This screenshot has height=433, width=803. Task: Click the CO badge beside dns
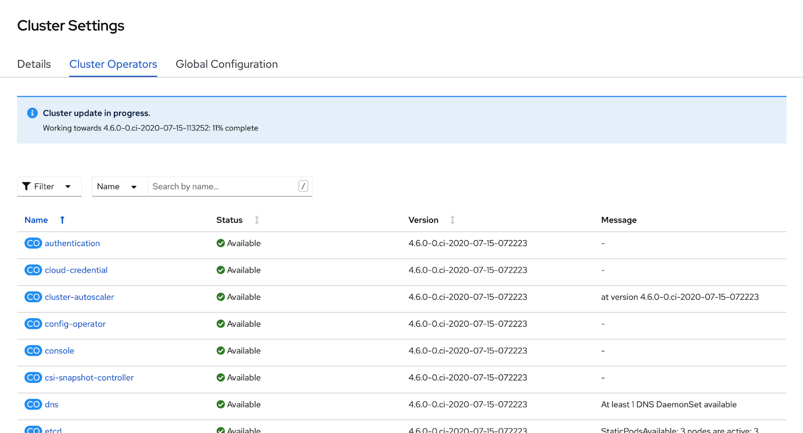coord(33,404)
